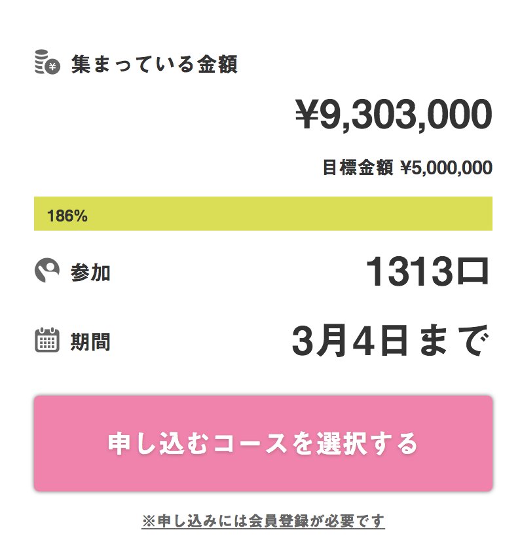Click the participant person icon beside 参加

(46, 271)
